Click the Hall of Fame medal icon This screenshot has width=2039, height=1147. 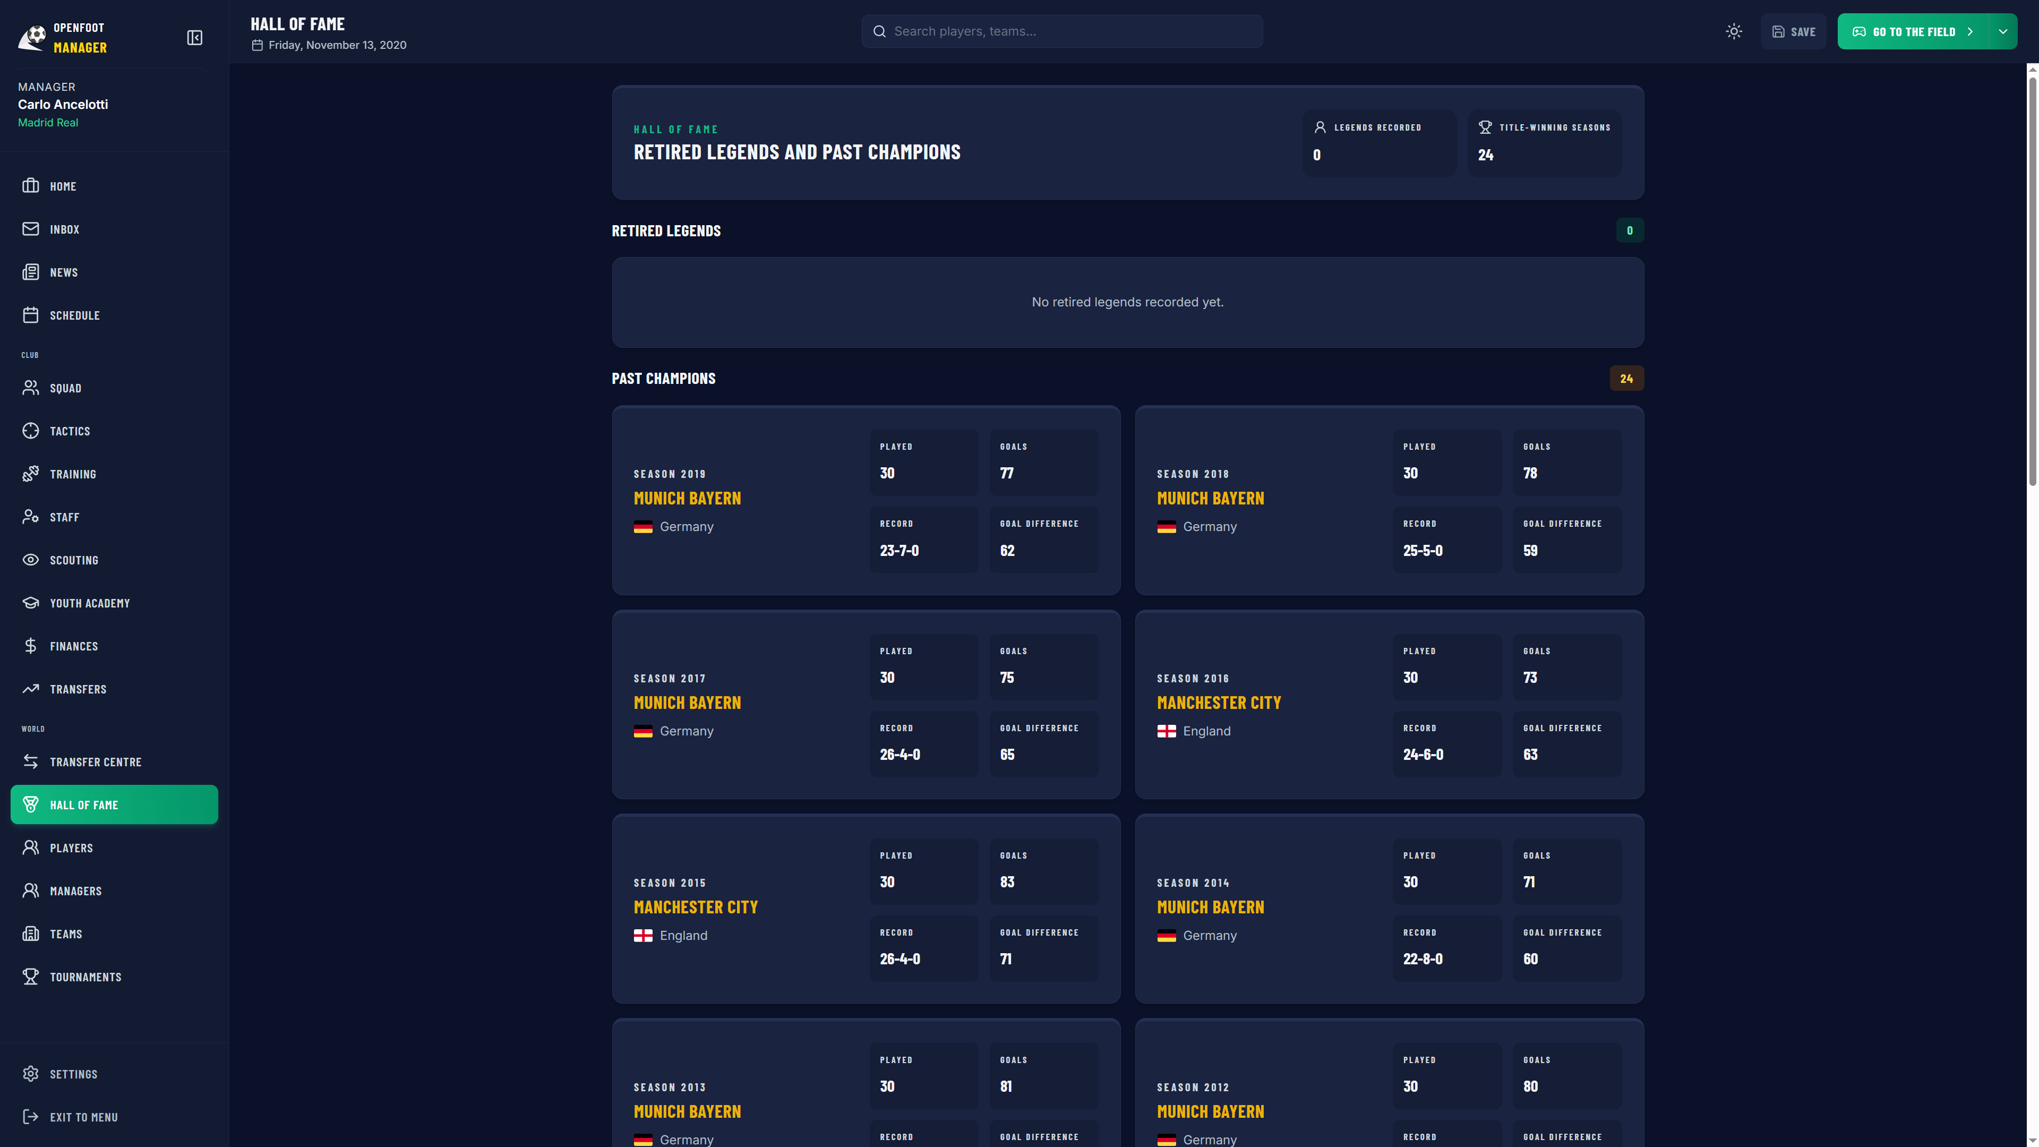31,805
